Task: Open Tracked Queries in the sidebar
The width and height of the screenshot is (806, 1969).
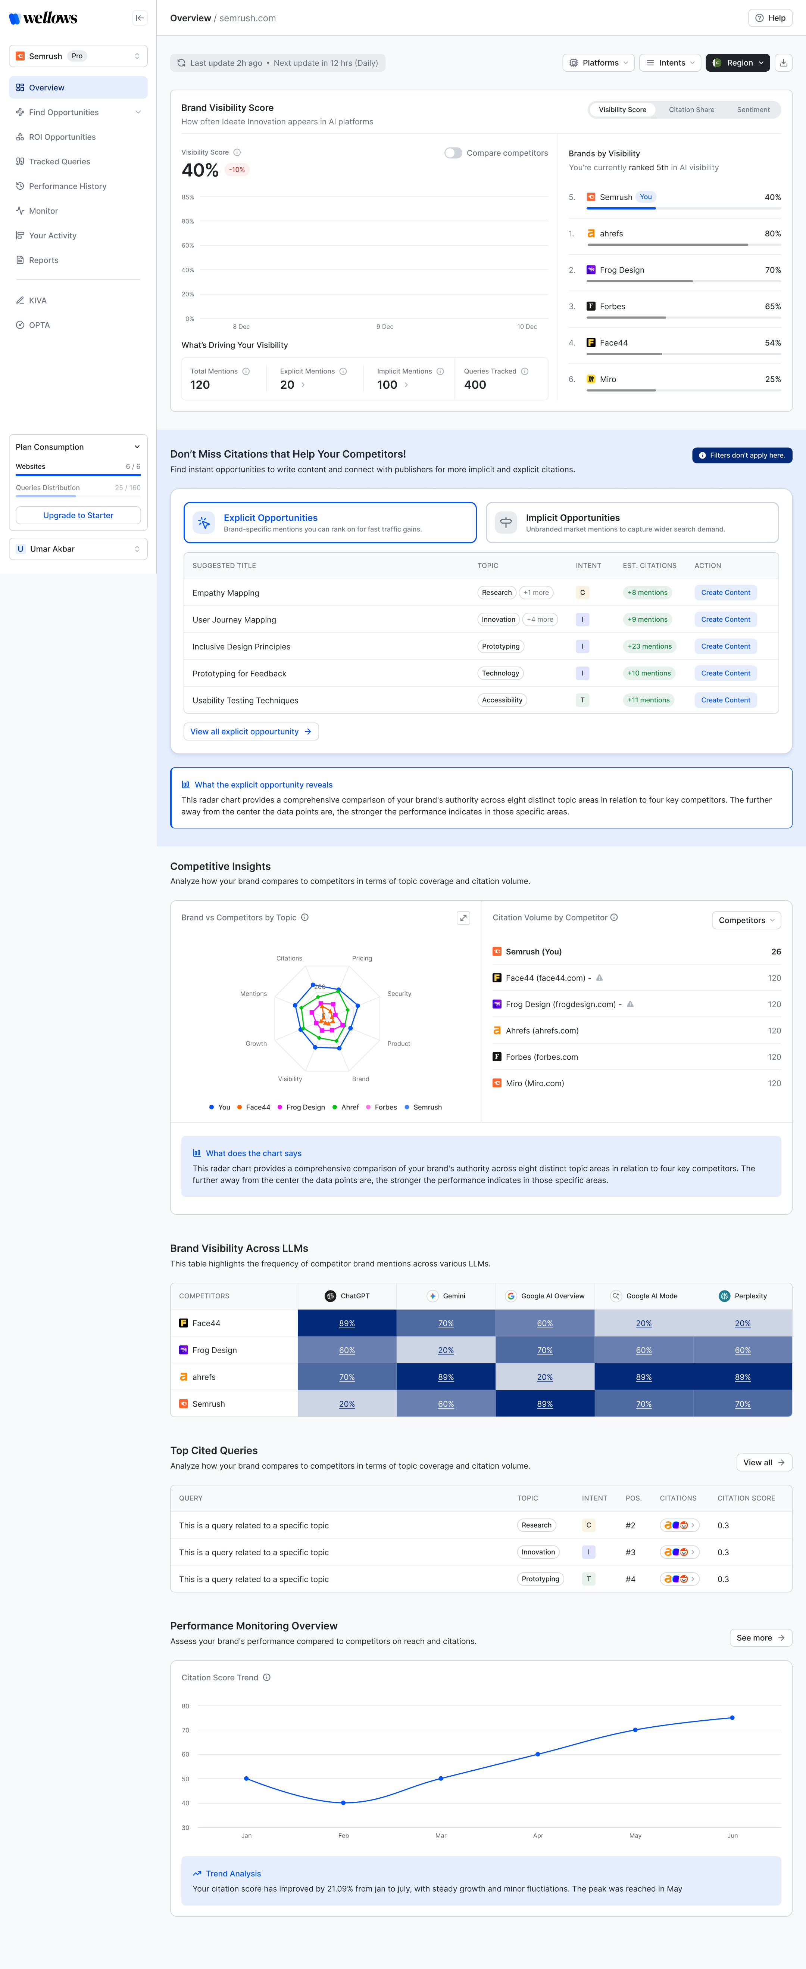Action: [78, 161]
